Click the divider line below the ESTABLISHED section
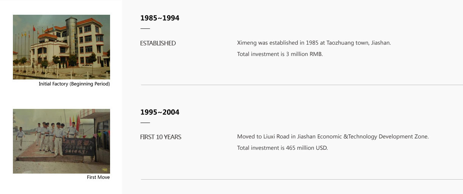463x194 pixels. 302,85
